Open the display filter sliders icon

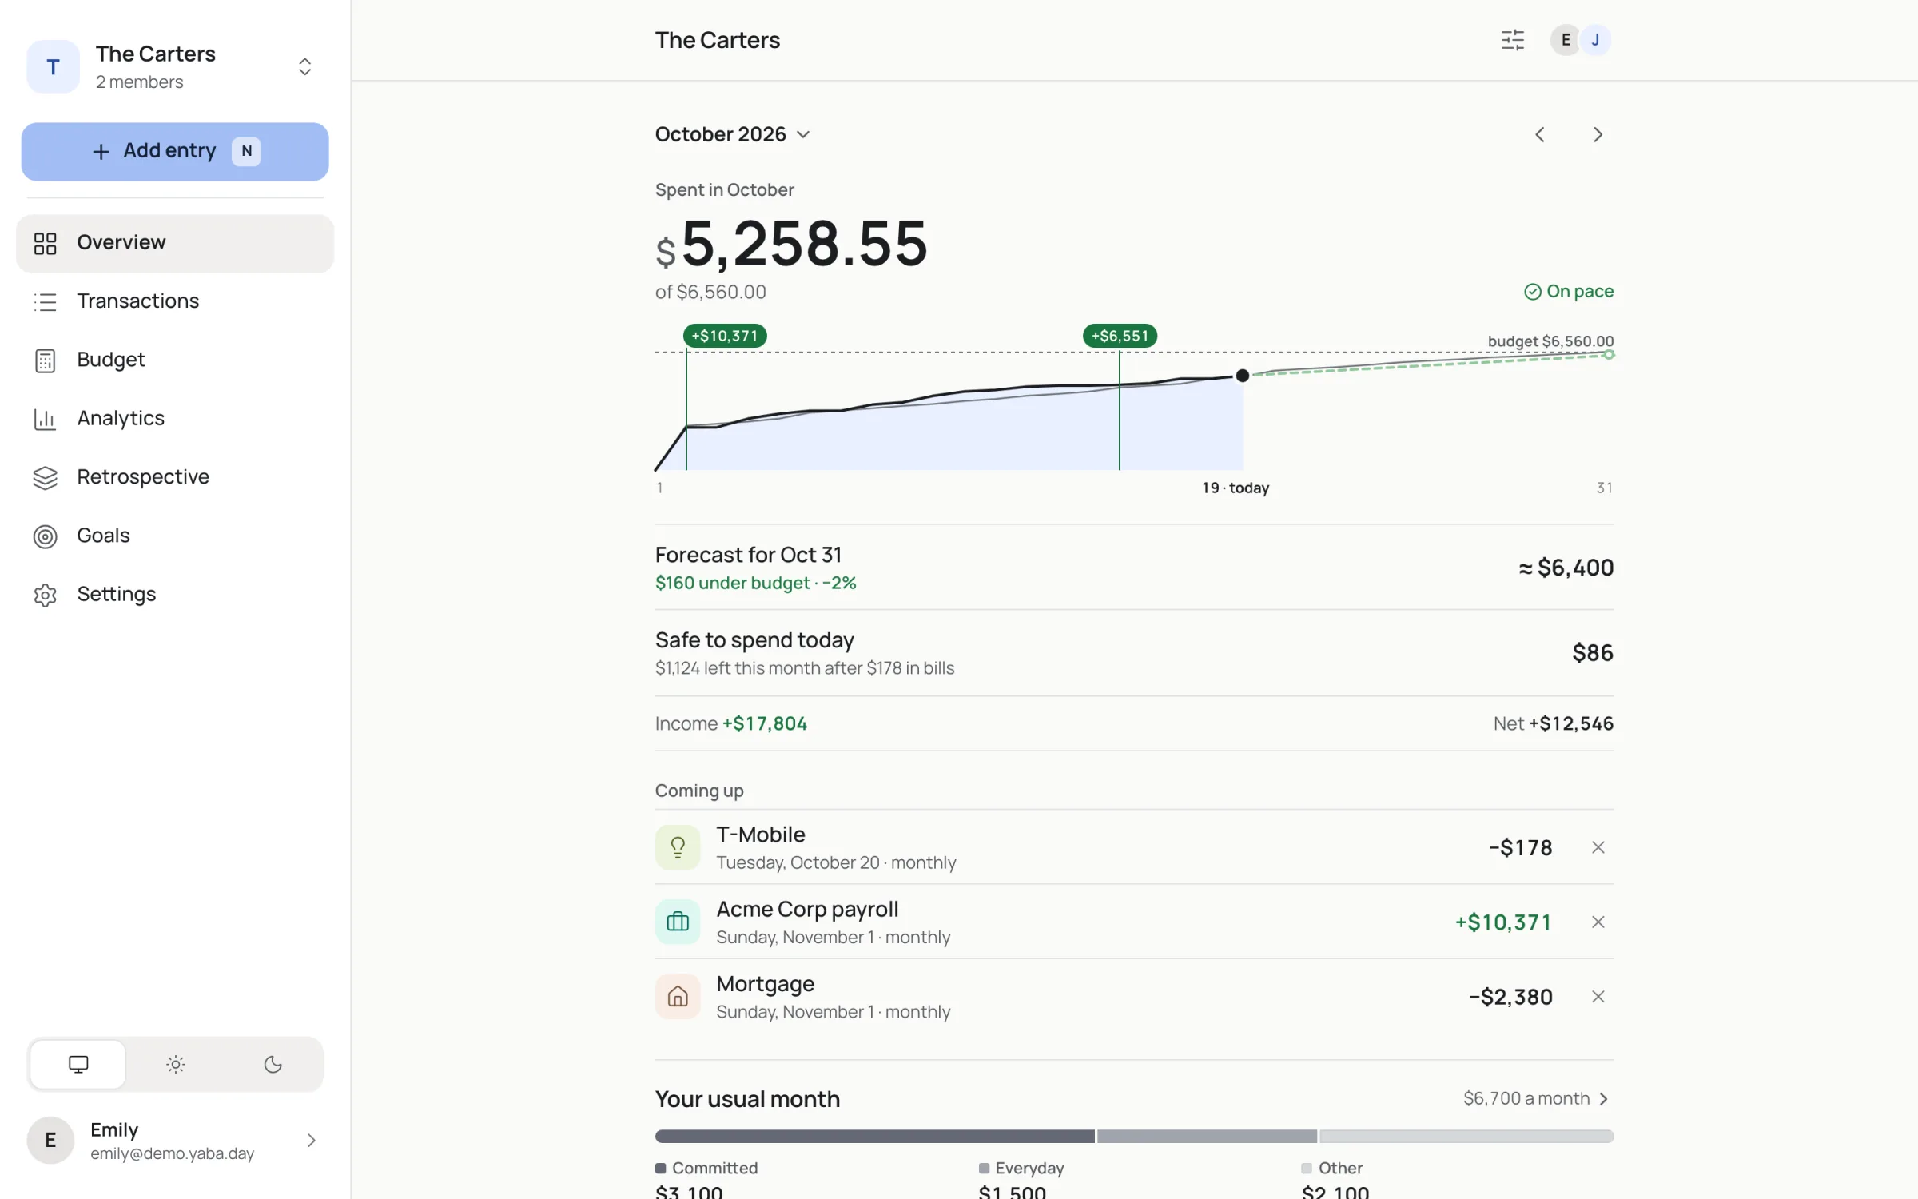click(x=1513, y=40)
